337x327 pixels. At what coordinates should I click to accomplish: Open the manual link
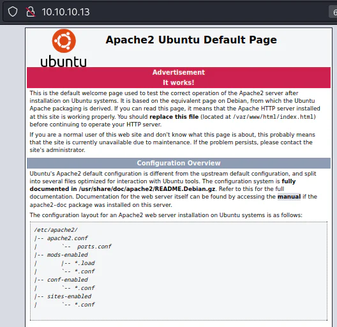289,197
